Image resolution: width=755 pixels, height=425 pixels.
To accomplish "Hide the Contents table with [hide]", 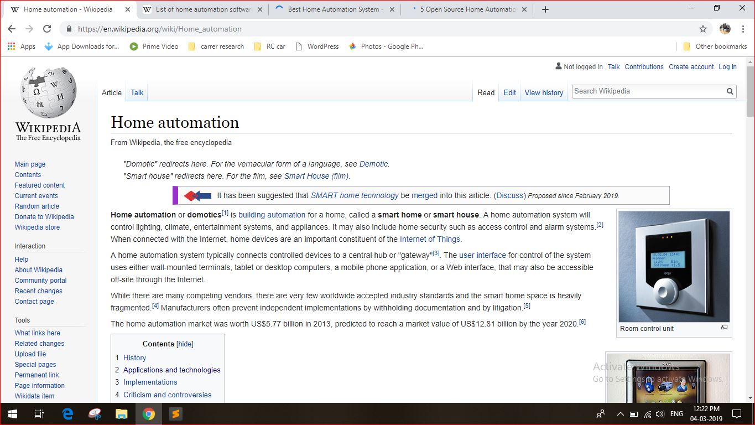I will click(185, 344).
